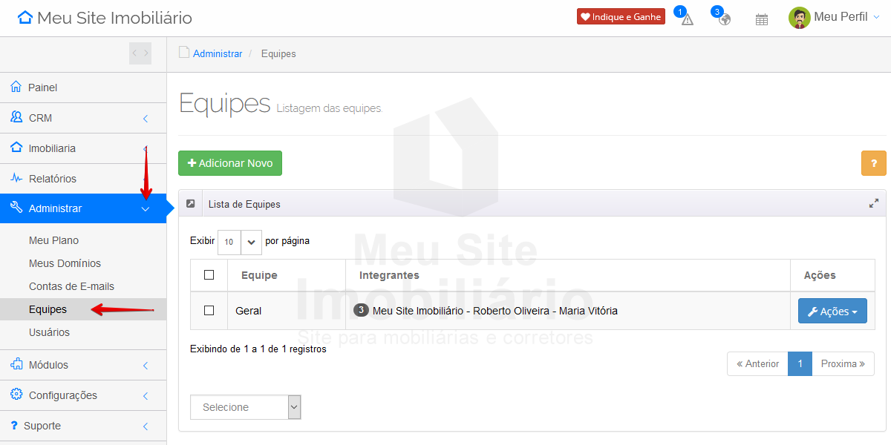891x445 pixels.
Task: Click the Meu Site Imobiliário home logo
Action: coord(104,18)
